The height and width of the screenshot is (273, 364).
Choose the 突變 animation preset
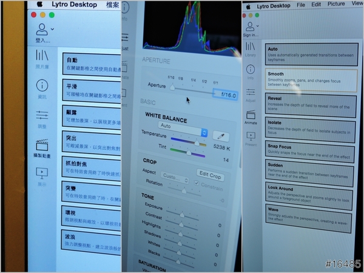click(x=91, y=193)
